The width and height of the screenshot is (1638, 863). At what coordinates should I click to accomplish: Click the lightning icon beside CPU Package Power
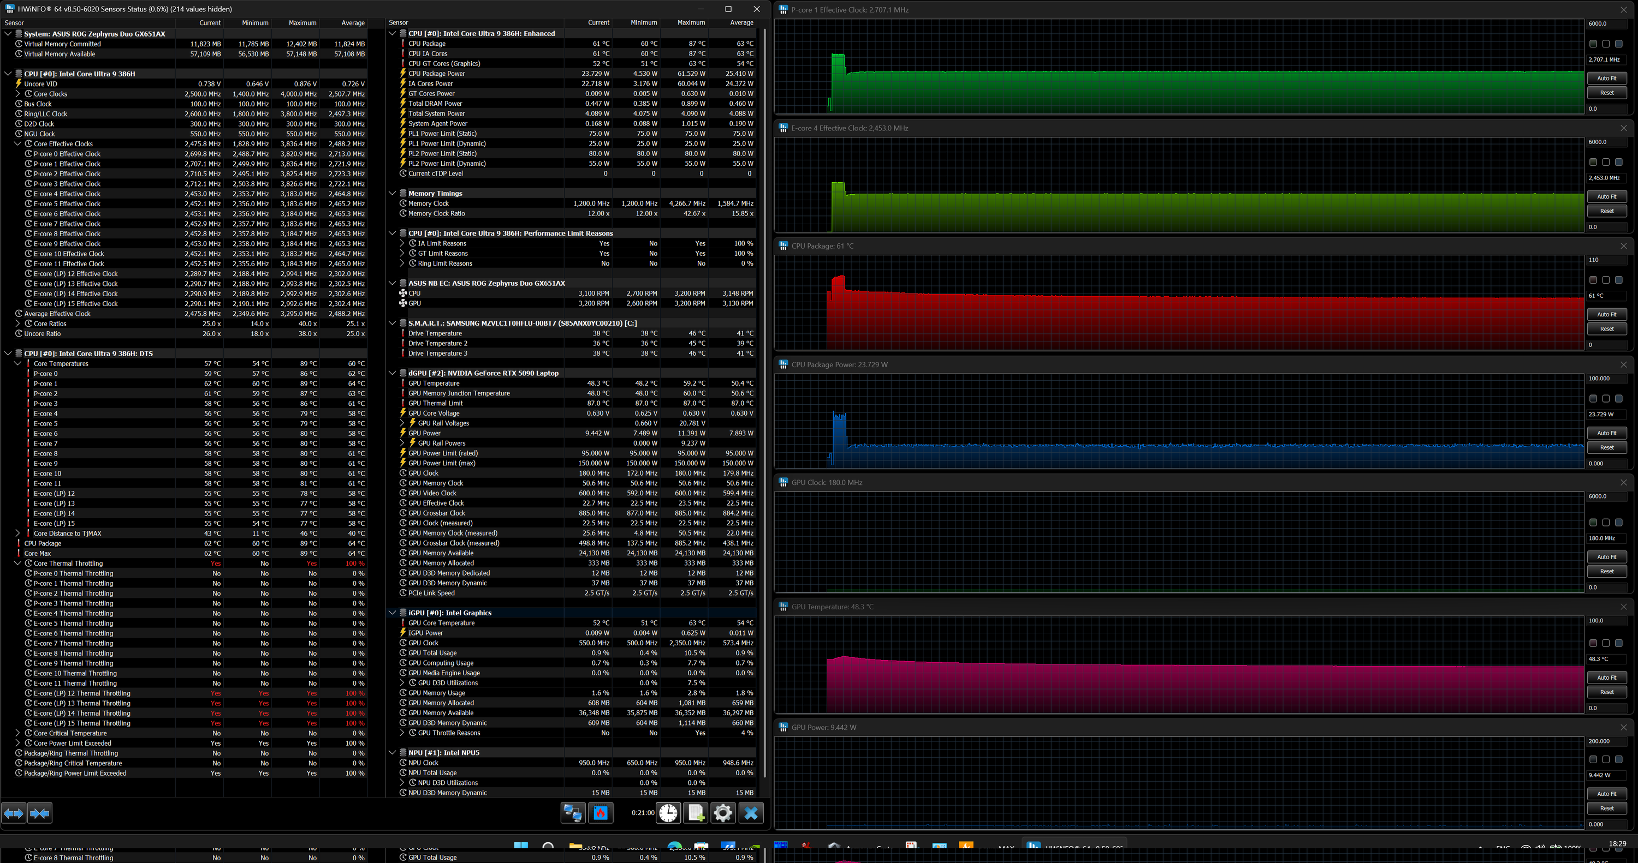click(x=402, y=74)
